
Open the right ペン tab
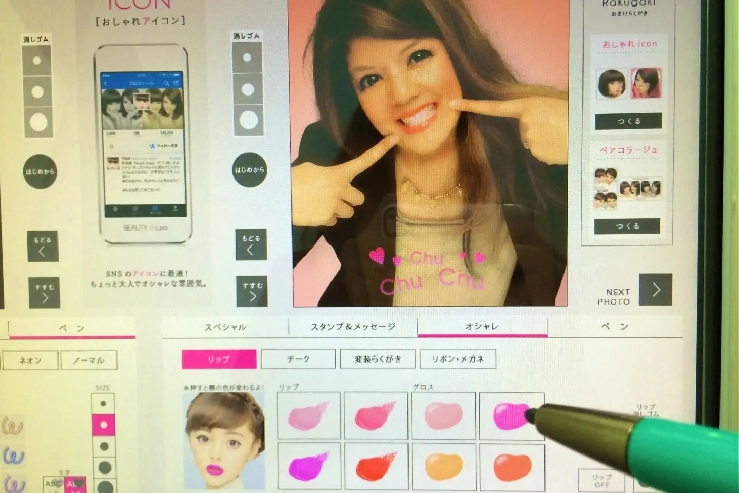pyautogui.click(x=615, y=326)
